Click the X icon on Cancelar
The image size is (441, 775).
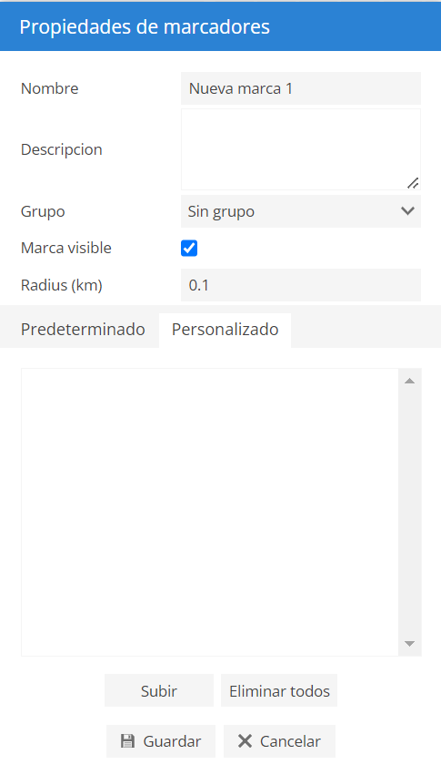(245, 741)
